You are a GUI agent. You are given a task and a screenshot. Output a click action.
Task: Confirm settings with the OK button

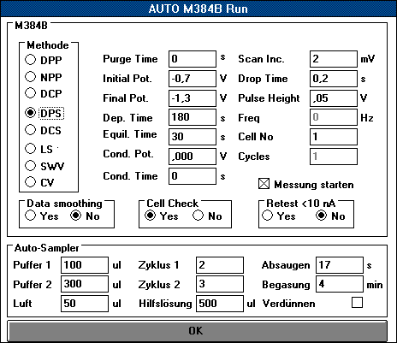[x=197, y=331]
